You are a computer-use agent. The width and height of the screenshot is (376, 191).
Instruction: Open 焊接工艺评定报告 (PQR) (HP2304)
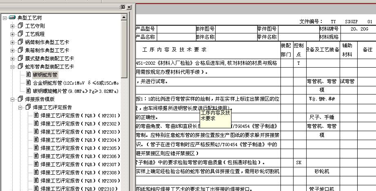click(80, 140)
